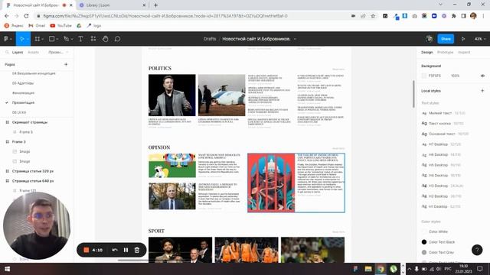This screenshot has height=275, width=490.
Task: Open the YouTube bookmark
Action: click(x=61, y=25)
